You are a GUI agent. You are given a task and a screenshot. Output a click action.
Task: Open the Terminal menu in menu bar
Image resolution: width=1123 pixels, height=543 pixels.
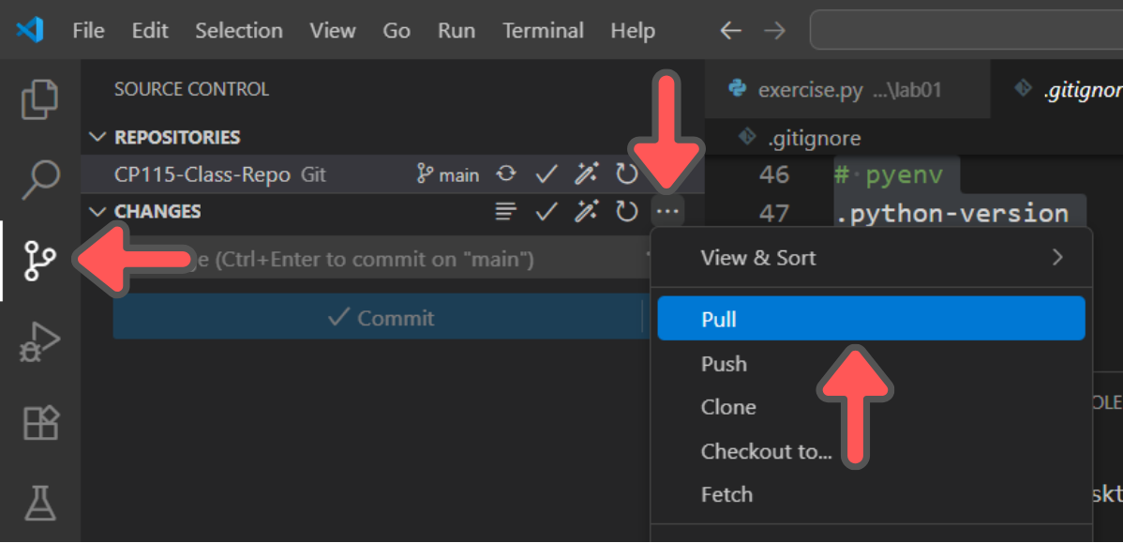click(543, 31)
